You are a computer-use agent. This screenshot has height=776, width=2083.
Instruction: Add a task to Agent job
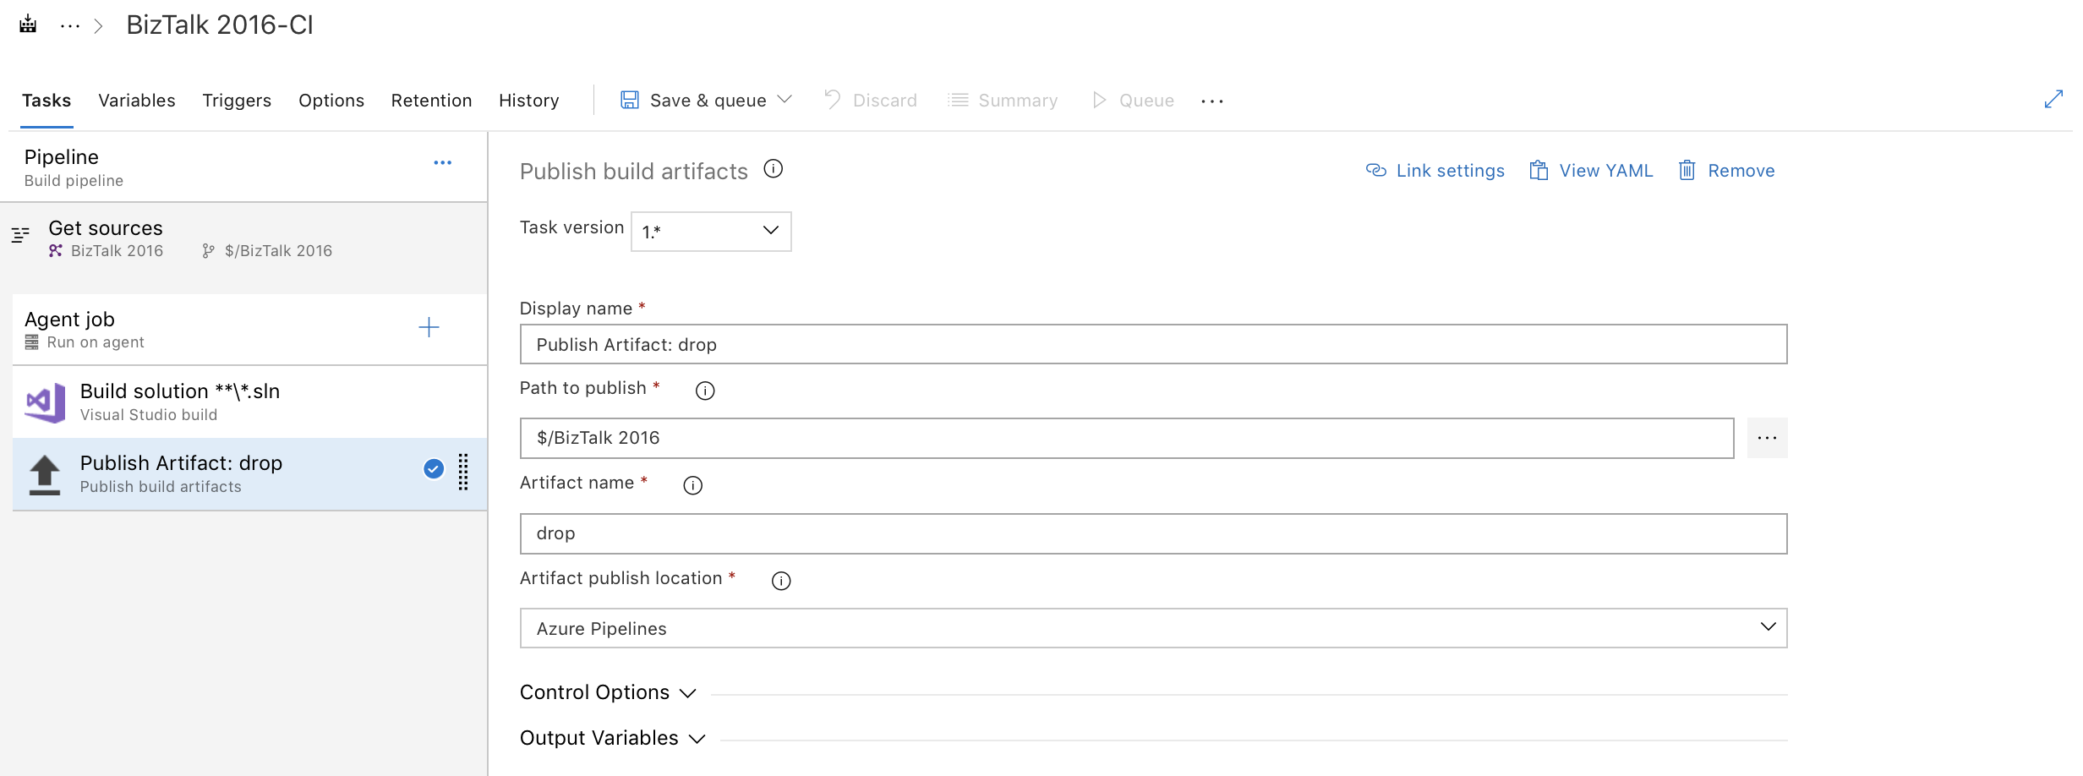(429, 328)
